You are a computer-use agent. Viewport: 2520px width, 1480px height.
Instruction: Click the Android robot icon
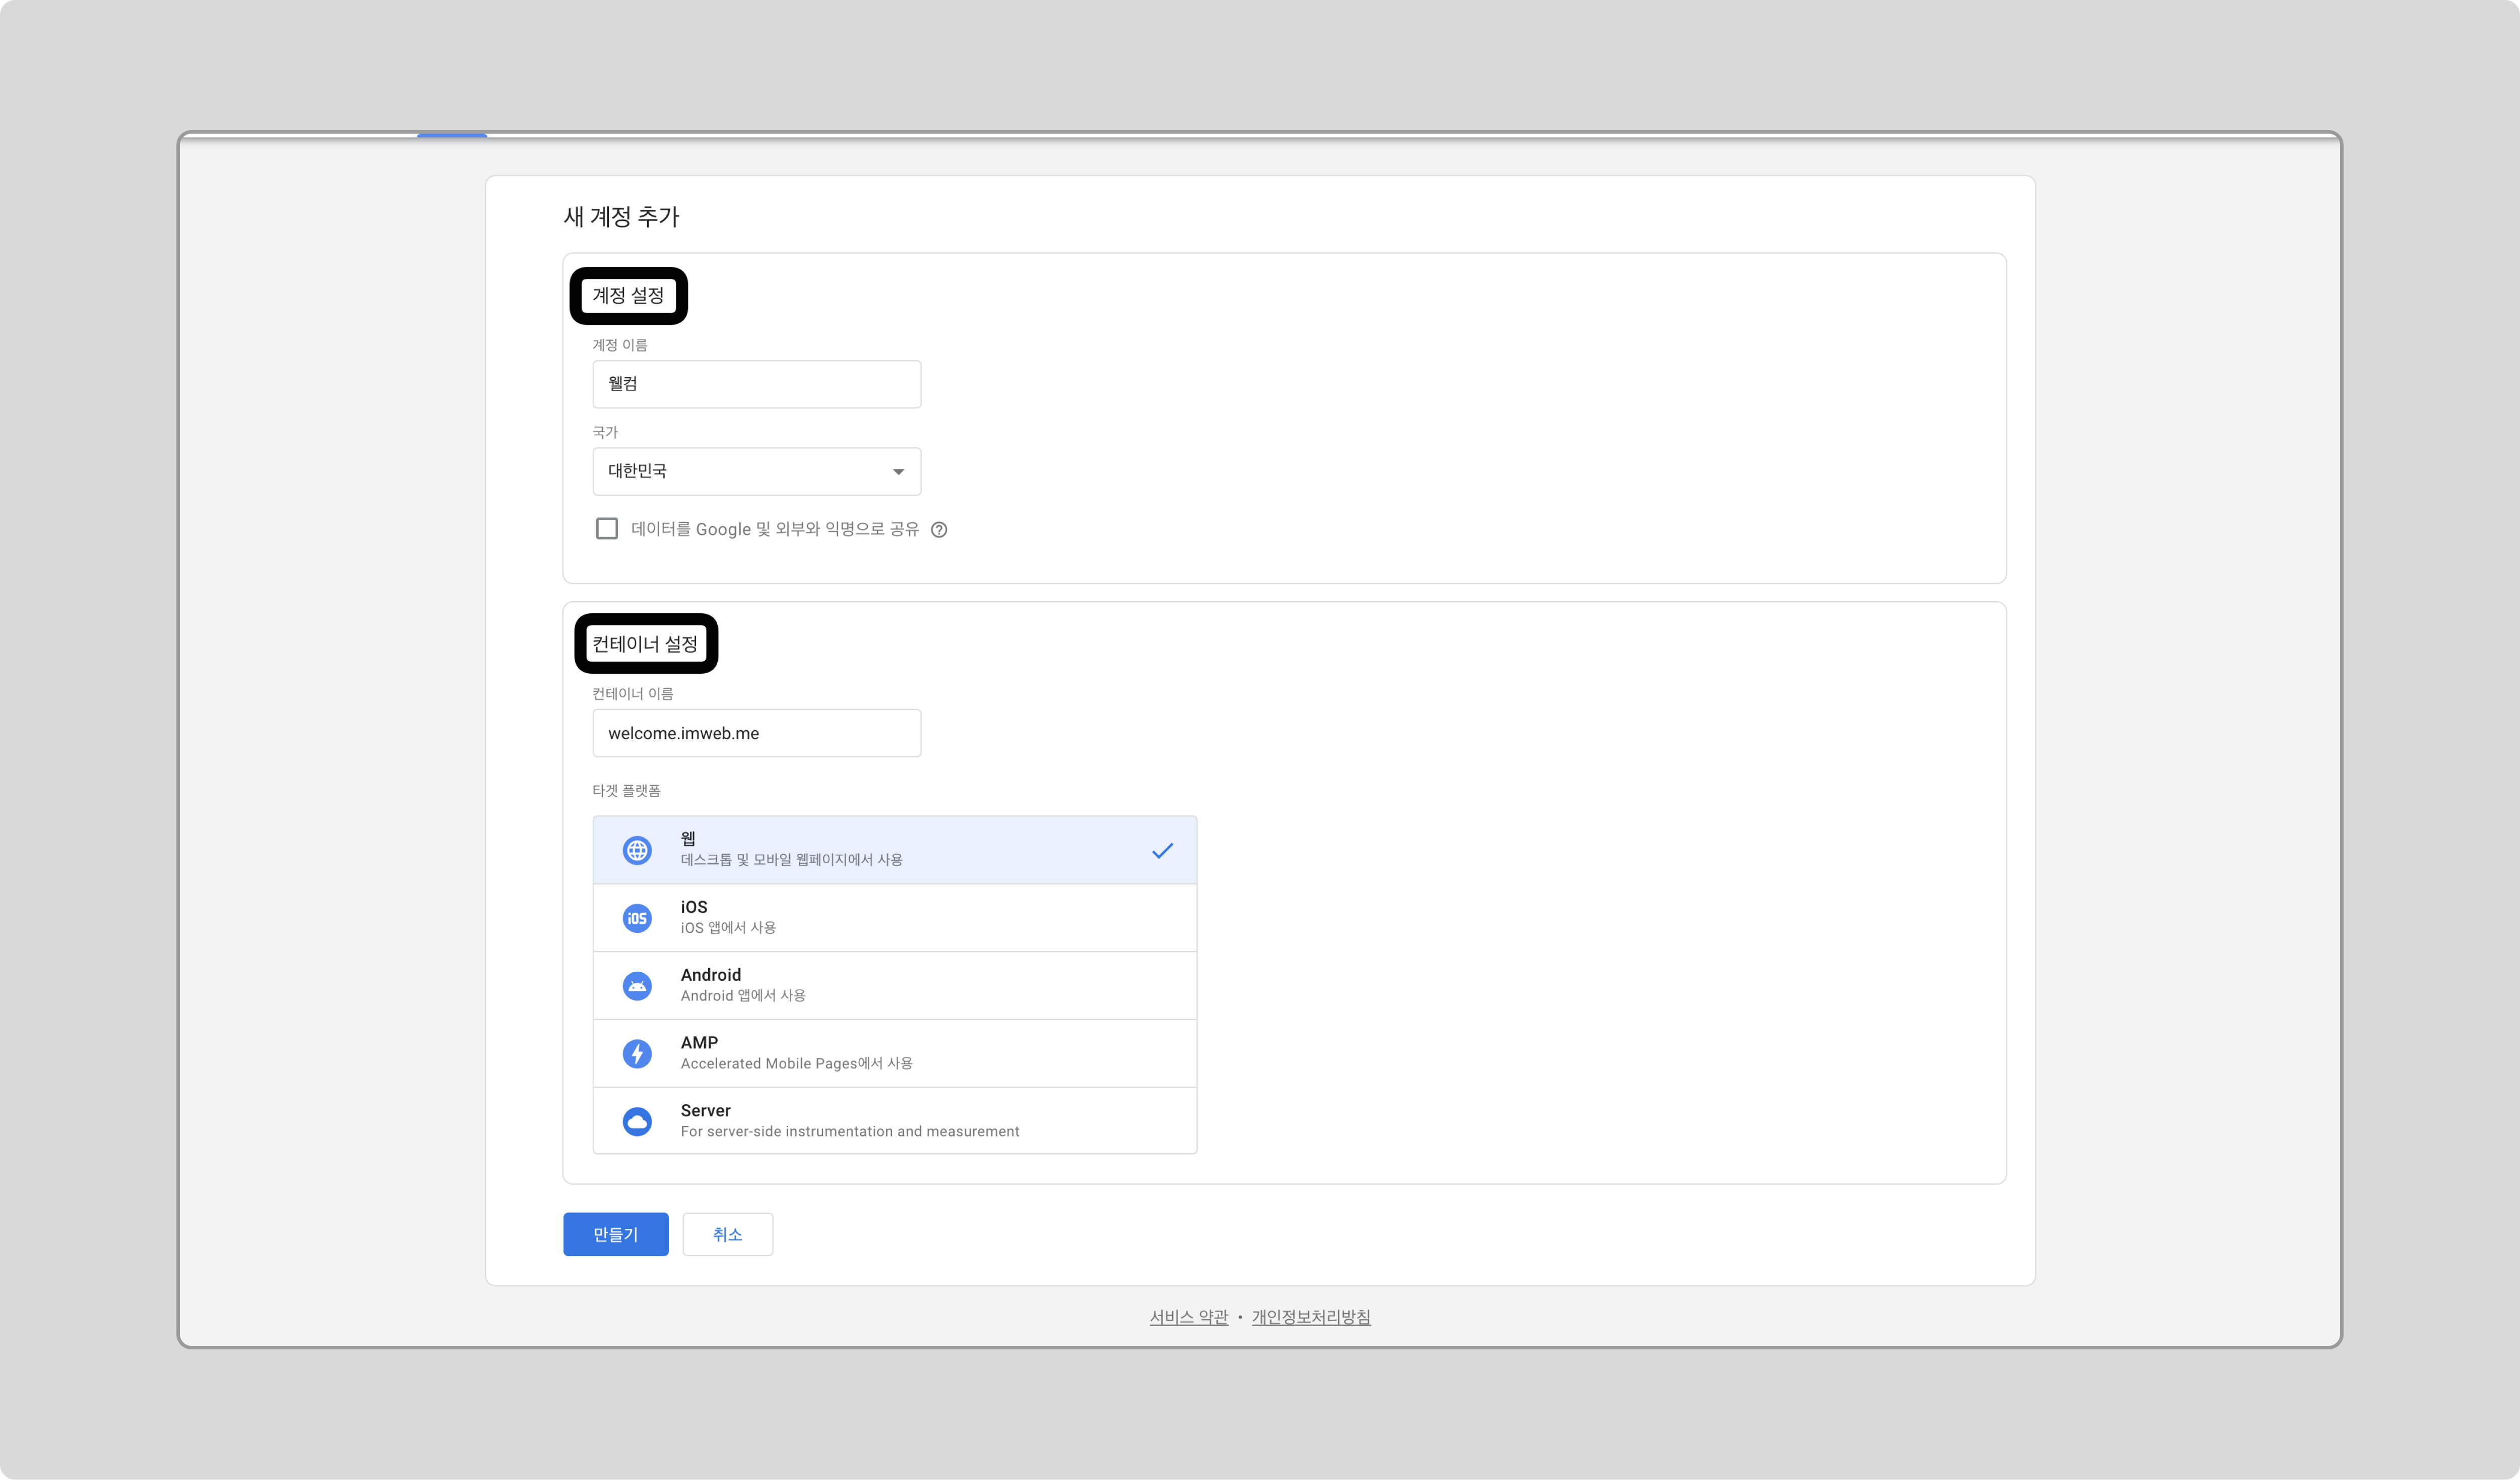coord(637,987)
